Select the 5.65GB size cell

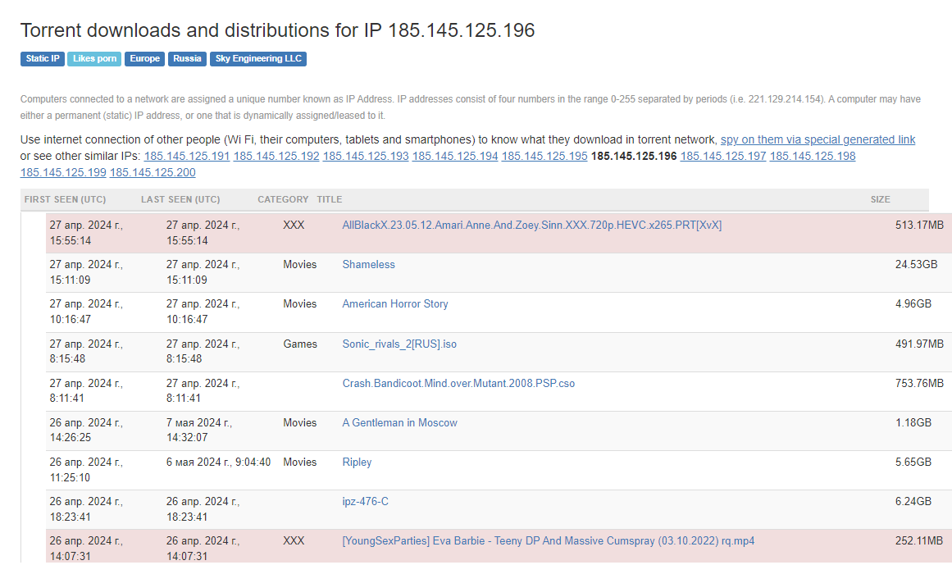tap(913, 462)
